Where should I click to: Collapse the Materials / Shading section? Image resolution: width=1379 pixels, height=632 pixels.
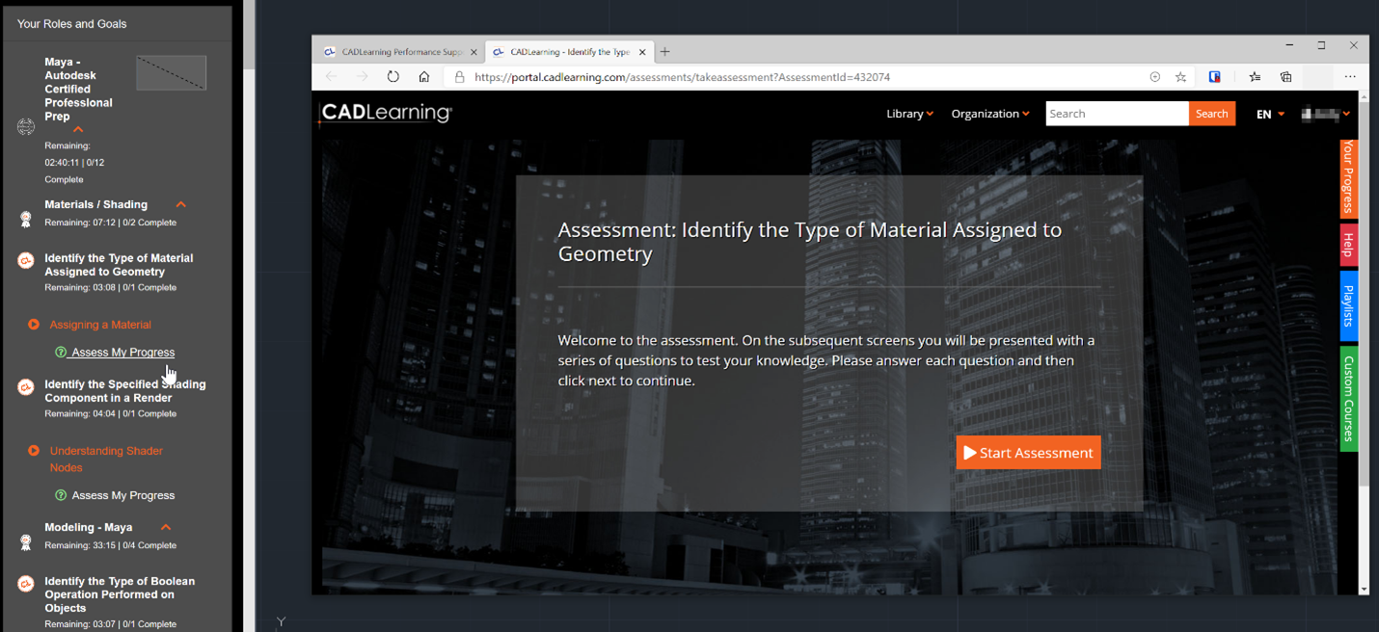point(180,204)
